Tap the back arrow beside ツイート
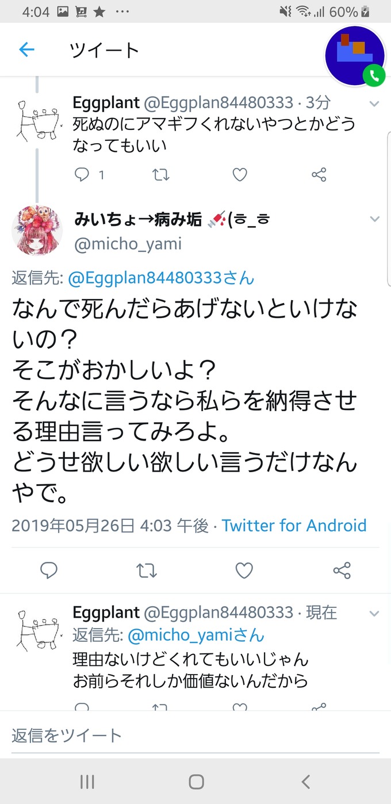The image size is (391, 804). [x=26, y=50]
